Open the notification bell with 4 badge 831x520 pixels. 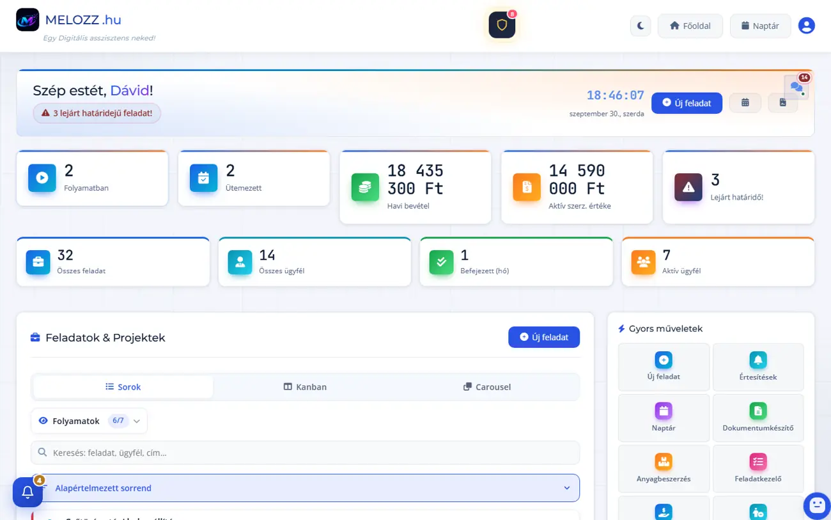(x=27, y=492)
